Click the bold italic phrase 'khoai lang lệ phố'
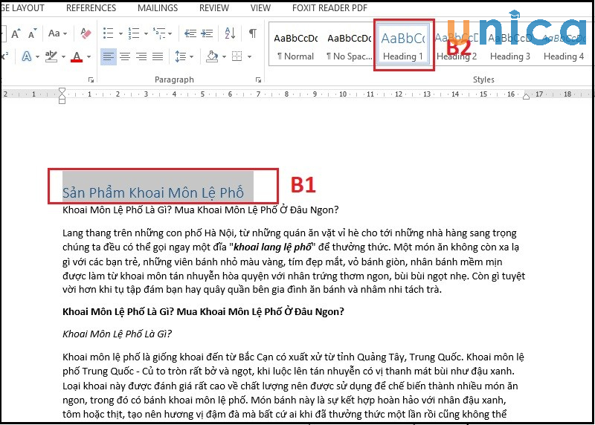 coord(272,247)
